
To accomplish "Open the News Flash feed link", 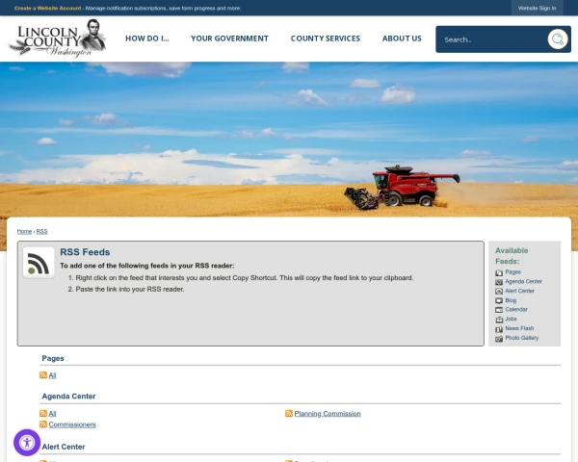I will [519, 328].
